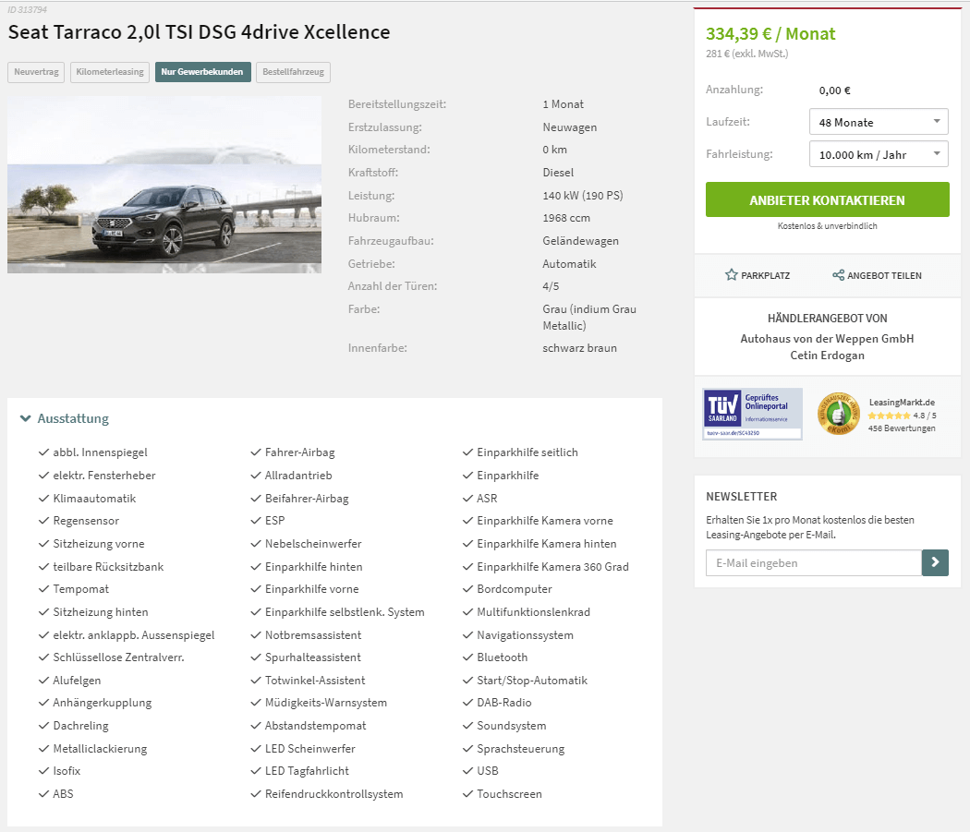Click the Autohaus von der Weppen GmbH name
Viewport: 970px width, 832px height.
point(827,338)
